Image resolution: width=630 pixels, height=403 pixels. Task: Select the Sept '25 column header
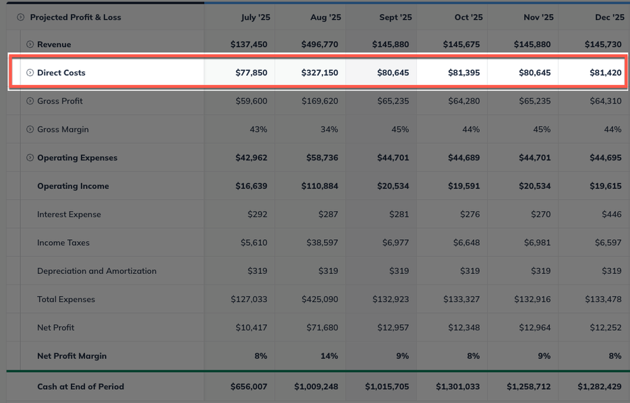[x=396, y=17]
